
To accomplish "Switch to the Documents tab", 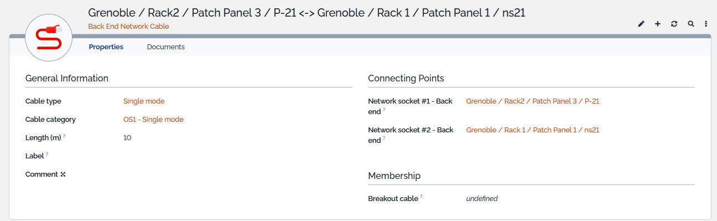I will coord(165,47).
